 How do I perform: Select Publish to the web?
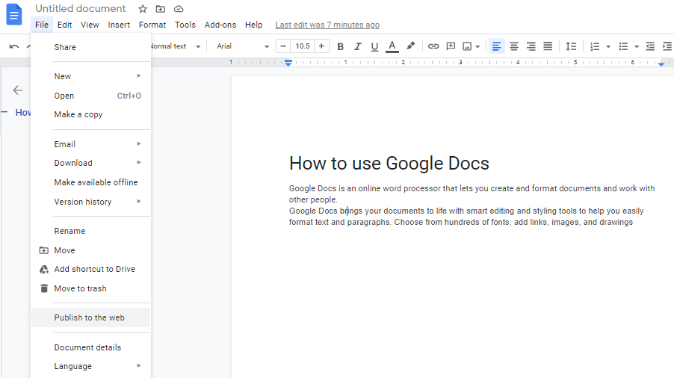pos(90,317)
